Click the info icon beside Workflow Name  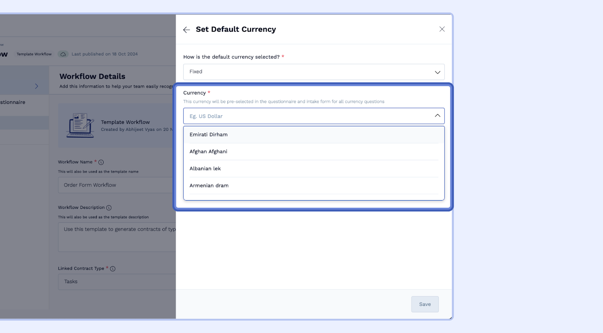(x=101, y=163)
